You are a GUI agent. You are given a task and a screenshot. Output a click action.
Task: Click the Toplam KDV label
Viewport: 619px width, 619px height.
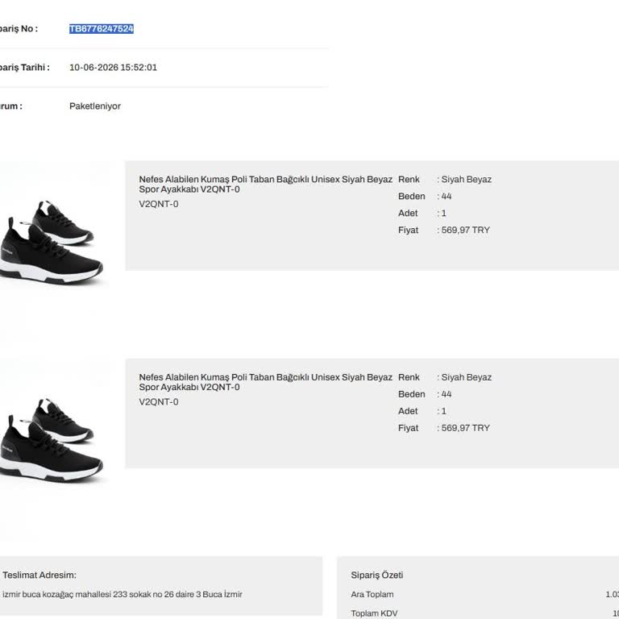click(x=374, y=613)
